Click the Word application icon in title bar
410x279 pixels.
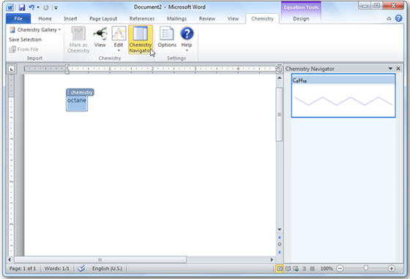click(x=10, y=7)
